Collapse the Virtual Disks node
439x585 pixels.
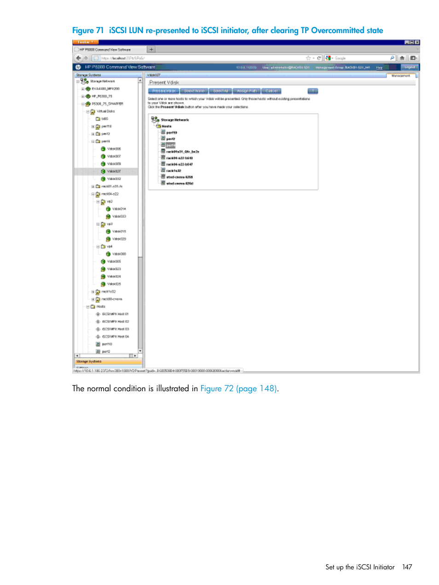coord(88,111)
